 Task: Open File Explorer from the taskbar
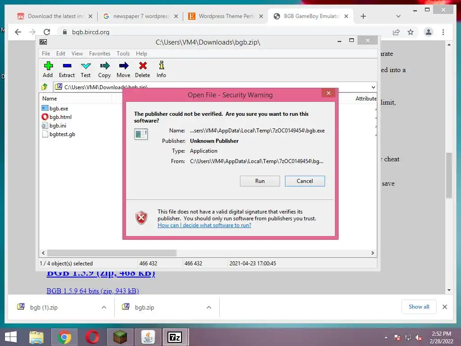[36, 337]
